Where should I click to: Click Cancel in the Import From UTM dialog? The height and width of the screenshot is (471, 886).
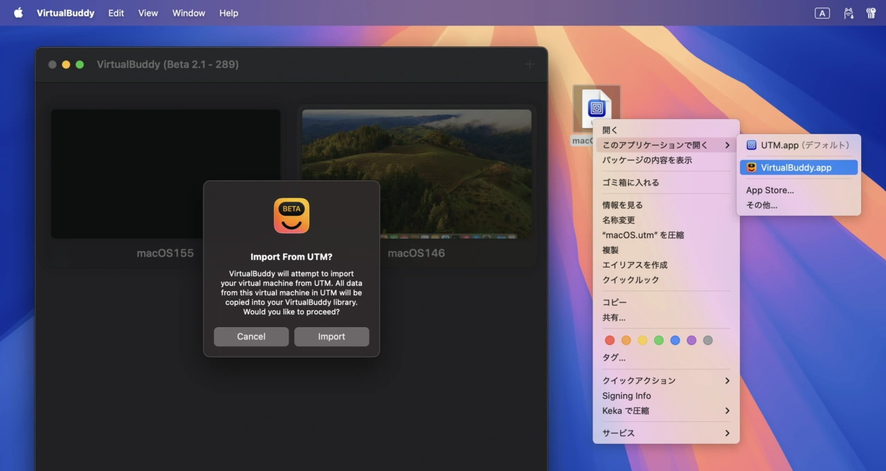[x=251, y=337]
